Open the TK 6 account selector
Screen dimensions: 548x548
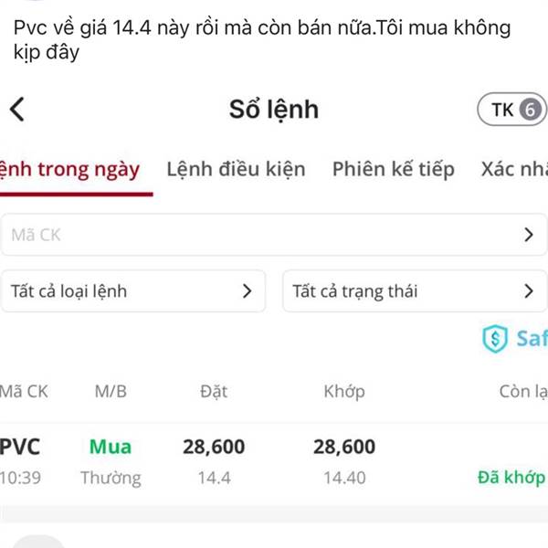(511, 111)
